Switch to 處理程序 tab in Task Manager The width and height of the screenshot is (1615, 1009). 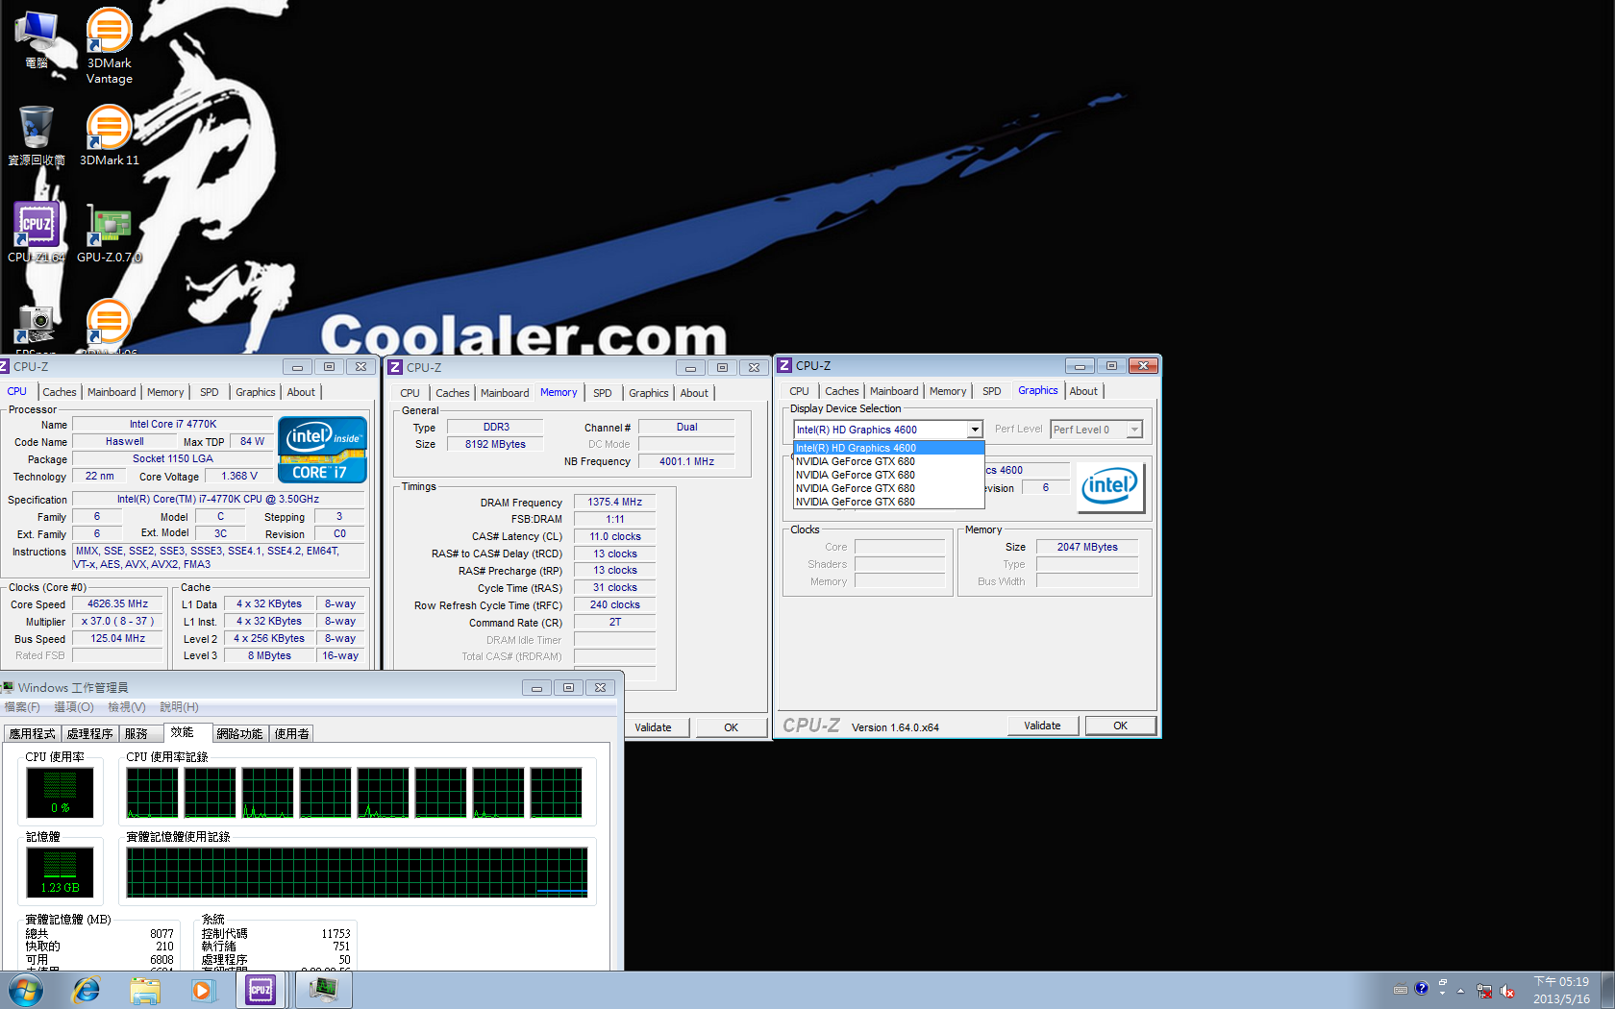(x=90, y=733)
